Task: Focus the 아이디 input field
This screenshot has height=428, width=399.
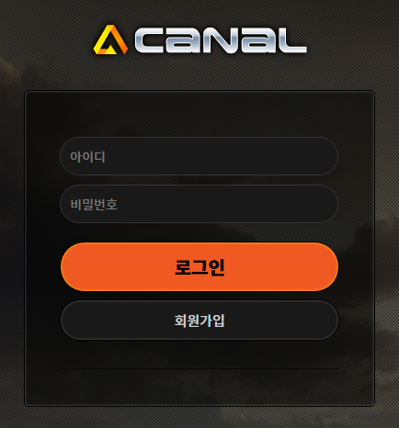Action: (x=199, y=156)
